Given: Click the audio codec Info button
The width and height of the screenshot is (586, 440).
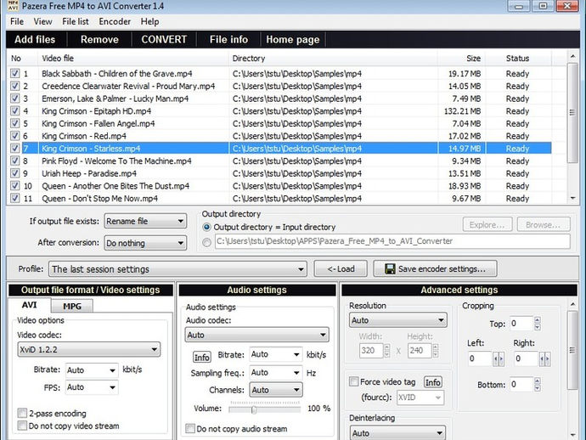Looking at the screenshot, I should click(x=201, y=358).
